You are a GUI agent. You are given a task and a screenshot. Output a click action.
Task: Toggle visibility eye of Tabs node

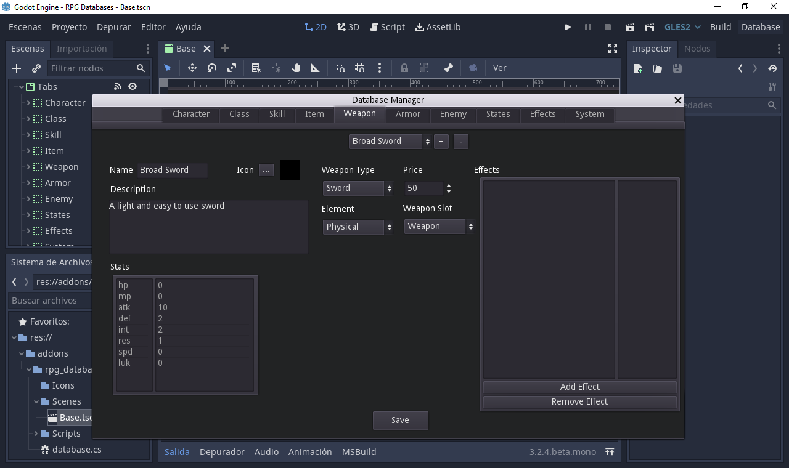[133, 87]
